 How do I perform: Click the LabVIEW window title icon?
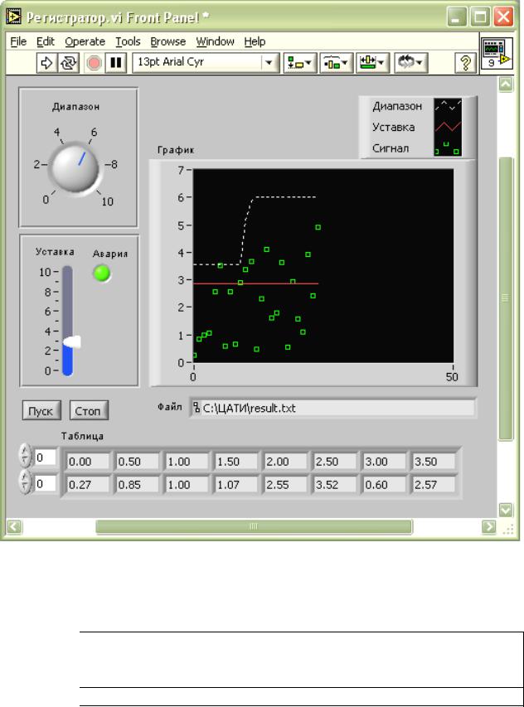[13, 17]
